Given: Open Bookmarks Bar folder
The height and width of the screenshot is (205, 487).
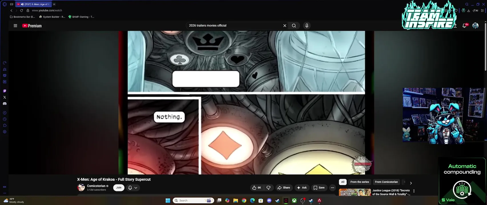Looking at the screenshot, I should 22,17.
